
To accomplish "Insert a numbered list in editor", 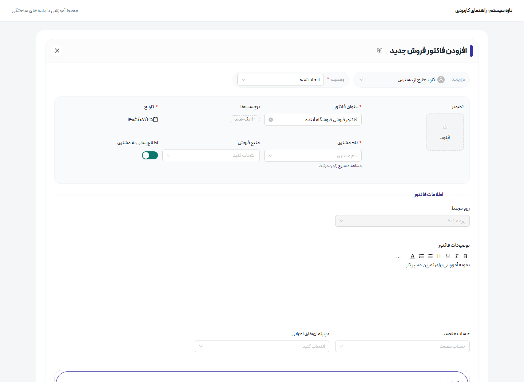I will click(x=421, y=256).
